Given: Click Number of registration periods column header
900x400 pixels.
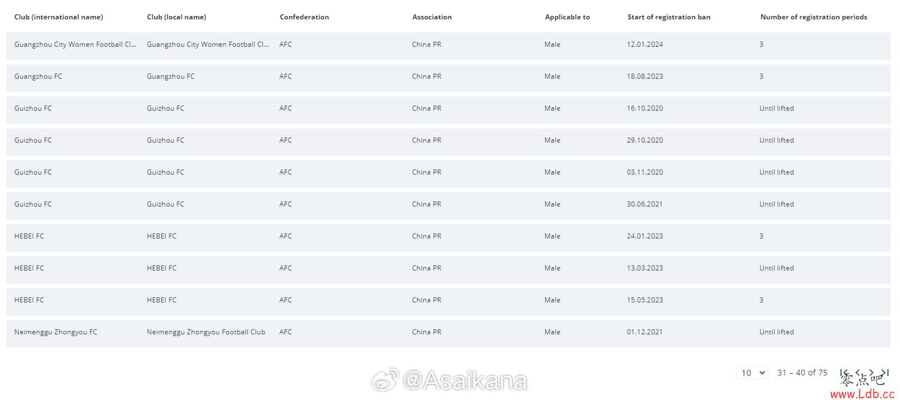Looking at the screenshot, I should (x=814, y=17).
